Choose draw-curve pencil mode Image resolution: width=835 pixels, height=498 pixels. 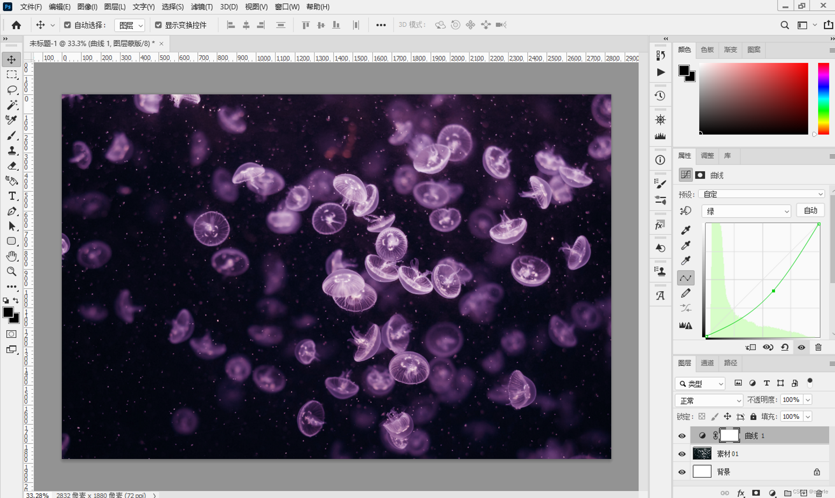pos(685,293)
